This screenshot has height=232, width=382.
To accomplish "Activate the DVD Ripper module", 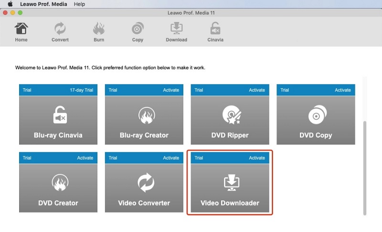I will pos(257,90).
